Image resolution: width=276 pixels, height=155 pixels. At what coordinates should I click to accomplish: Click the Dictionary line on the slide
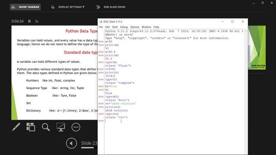click(x=62, y=111)
